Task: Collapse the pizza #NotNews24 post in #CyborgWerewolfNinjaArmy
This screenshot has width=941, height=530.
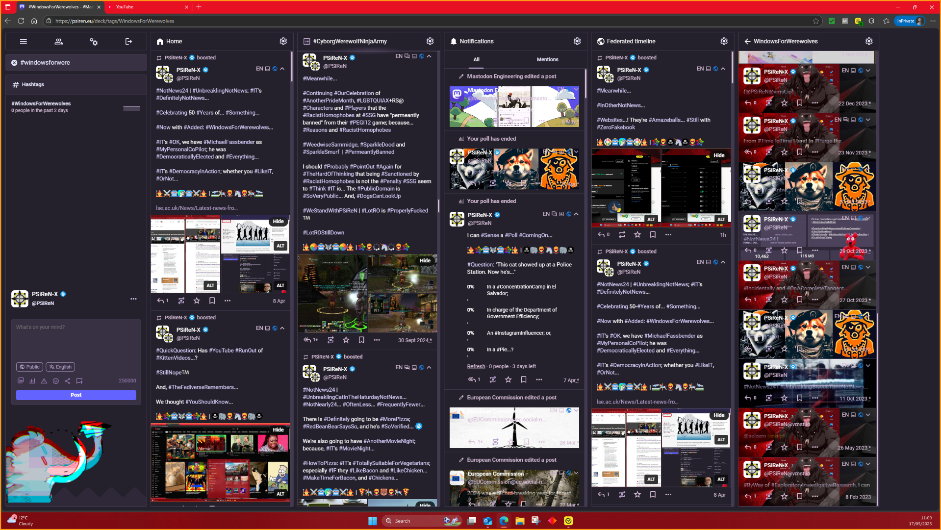Action: (x=429, y=367)
